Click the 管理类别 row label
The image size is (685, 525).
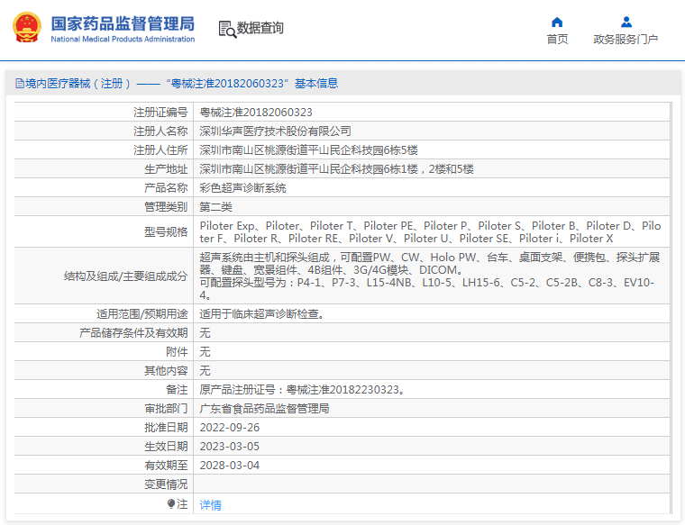click(166, 207)
